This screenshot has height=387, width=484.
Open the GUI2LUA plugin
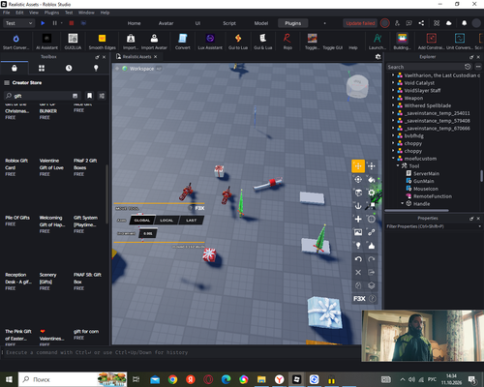click(73, 42)
